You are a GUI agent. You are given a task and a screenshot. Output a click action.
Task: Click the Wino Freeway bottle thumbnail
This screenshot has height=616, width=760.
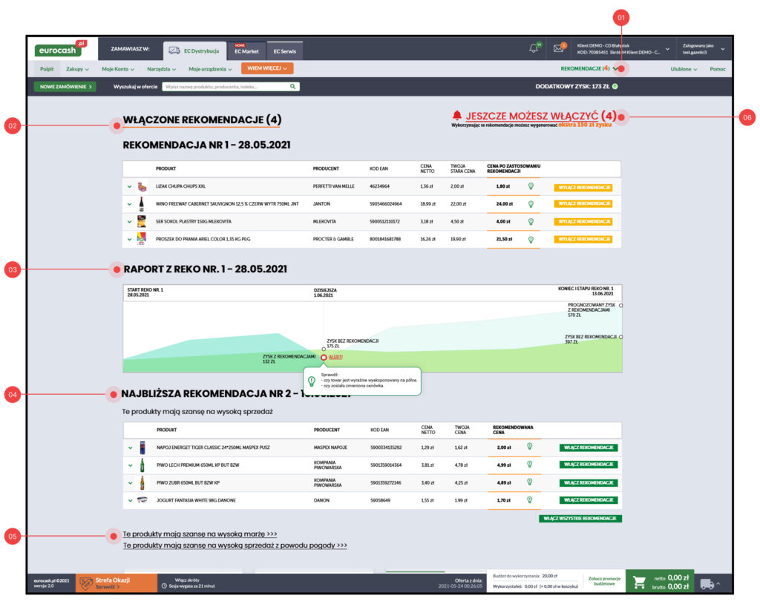[x=142, y=203]
